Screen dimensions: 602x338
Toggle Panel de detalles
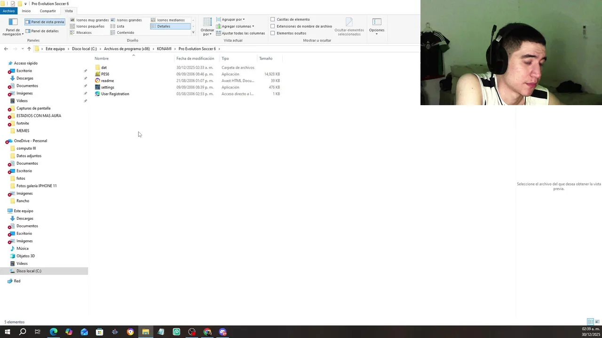42,31
